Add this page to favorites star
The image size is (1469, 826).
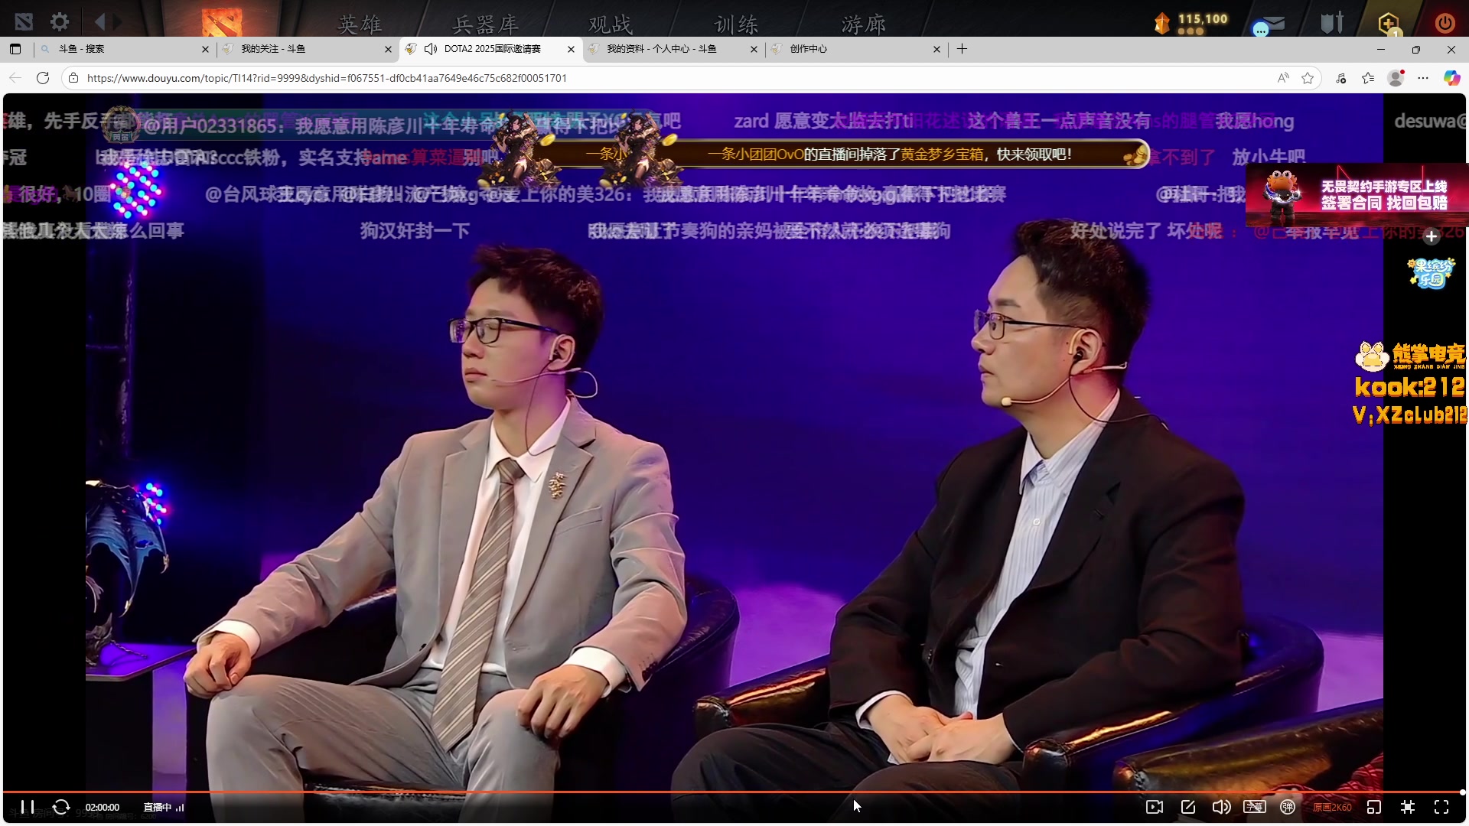point(1308,78)
